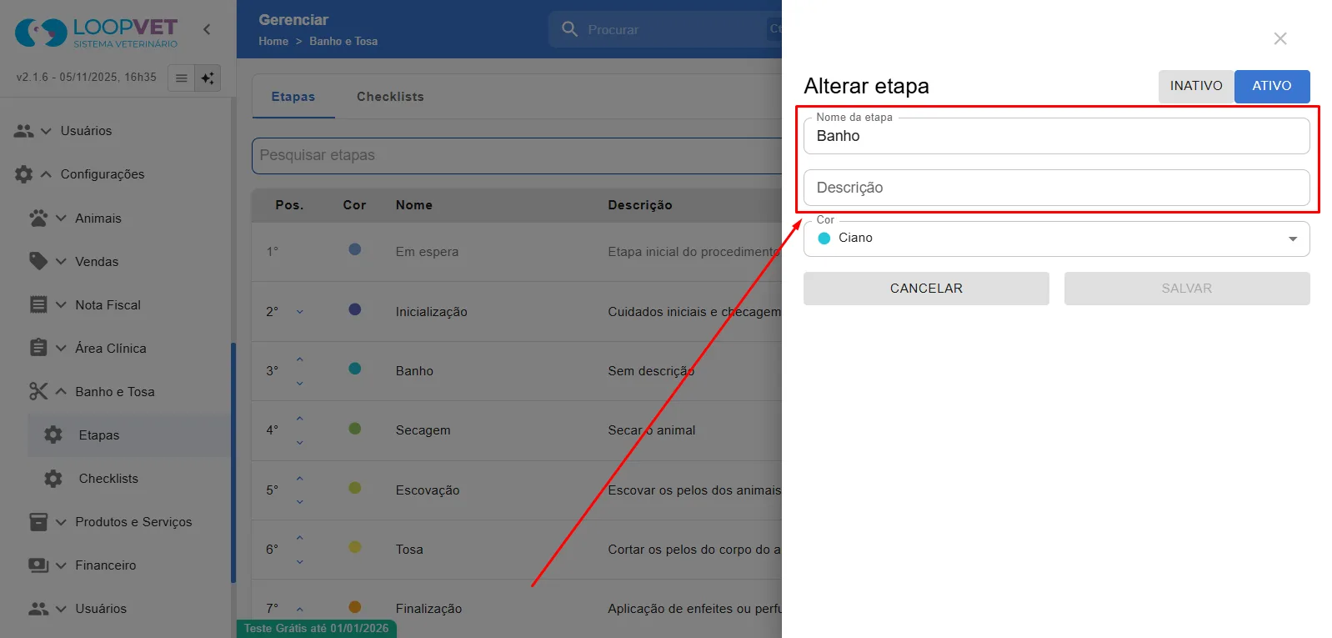Screen dimensions: 1332x638
Task: Switch to the Checklists tab
Action: tap(390, 97)
